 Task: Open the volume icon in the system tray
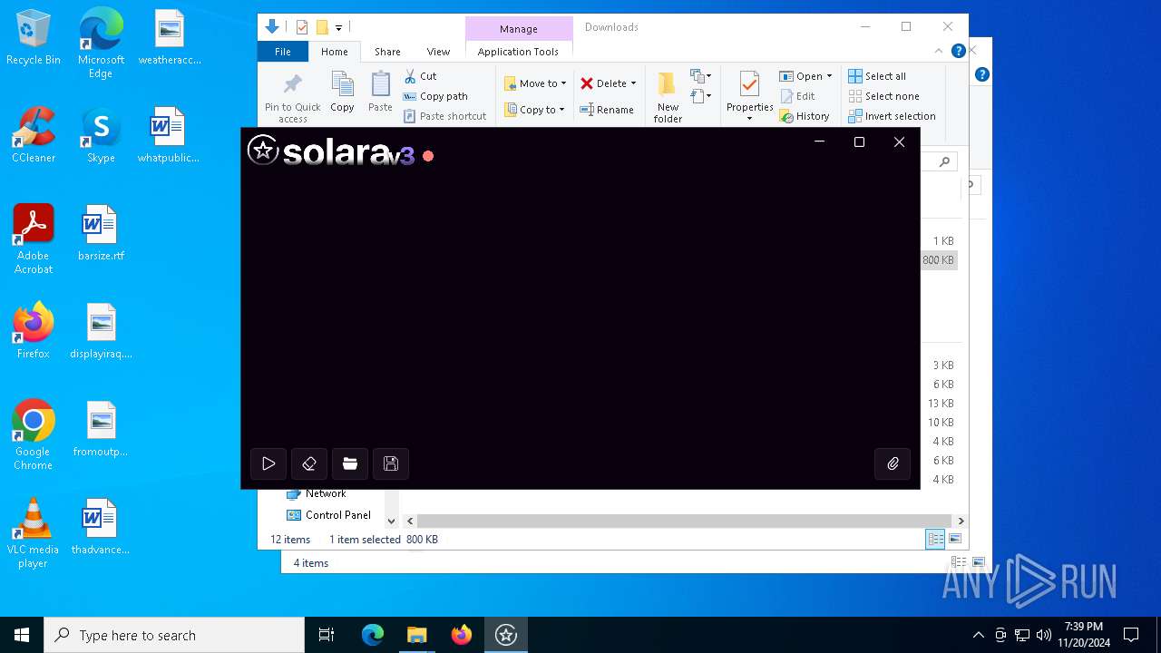(1044, 635)
